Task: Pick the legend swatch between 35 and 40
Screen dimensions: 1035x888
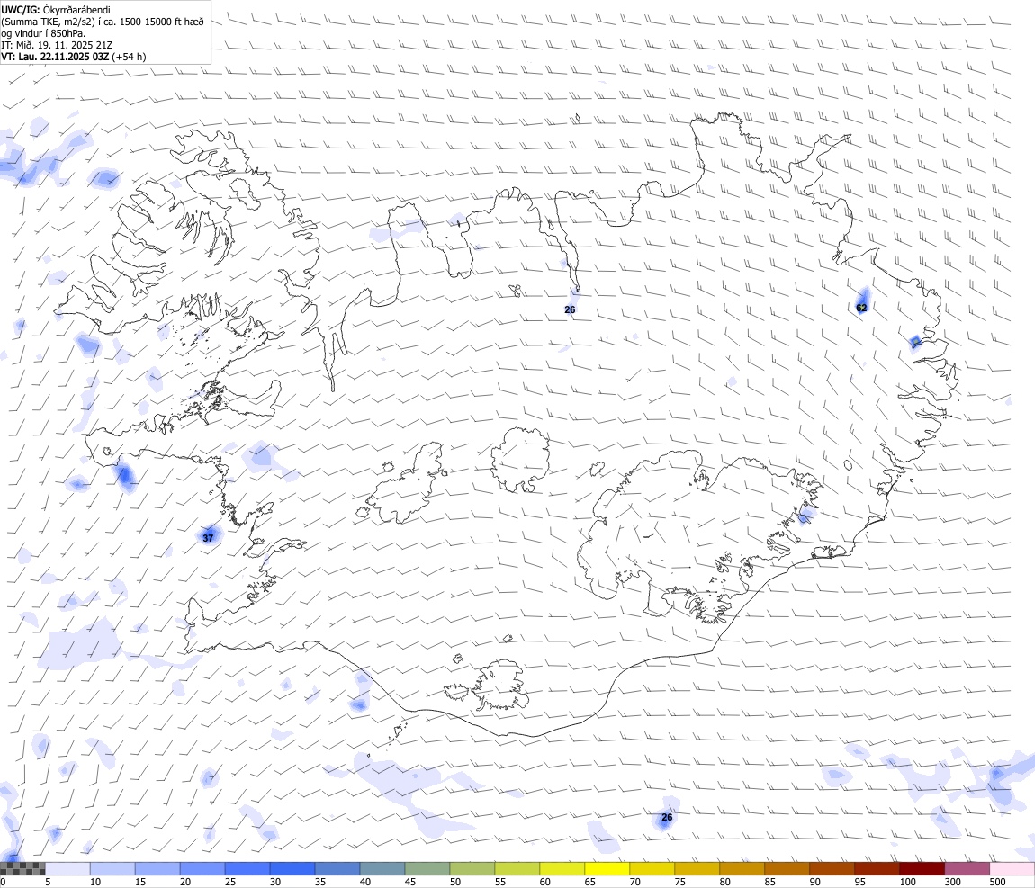Action: [337, 868]
